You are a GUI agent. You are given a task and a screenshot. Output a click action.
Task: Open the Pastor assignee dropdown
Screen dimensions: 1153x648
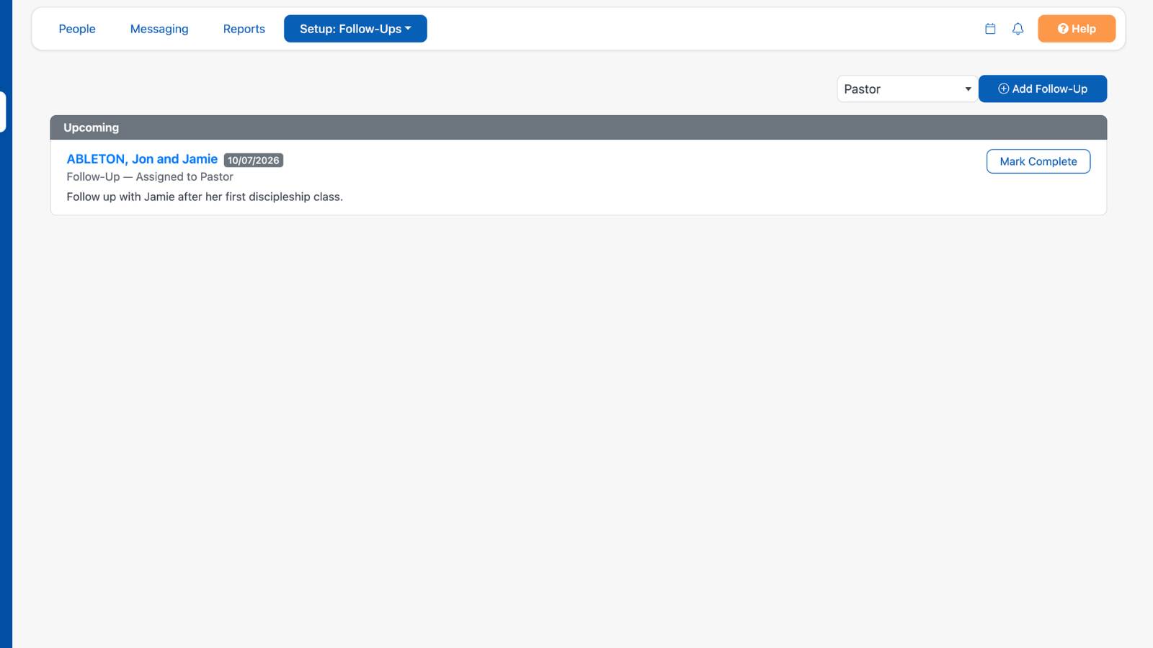(x=907, y=89)
